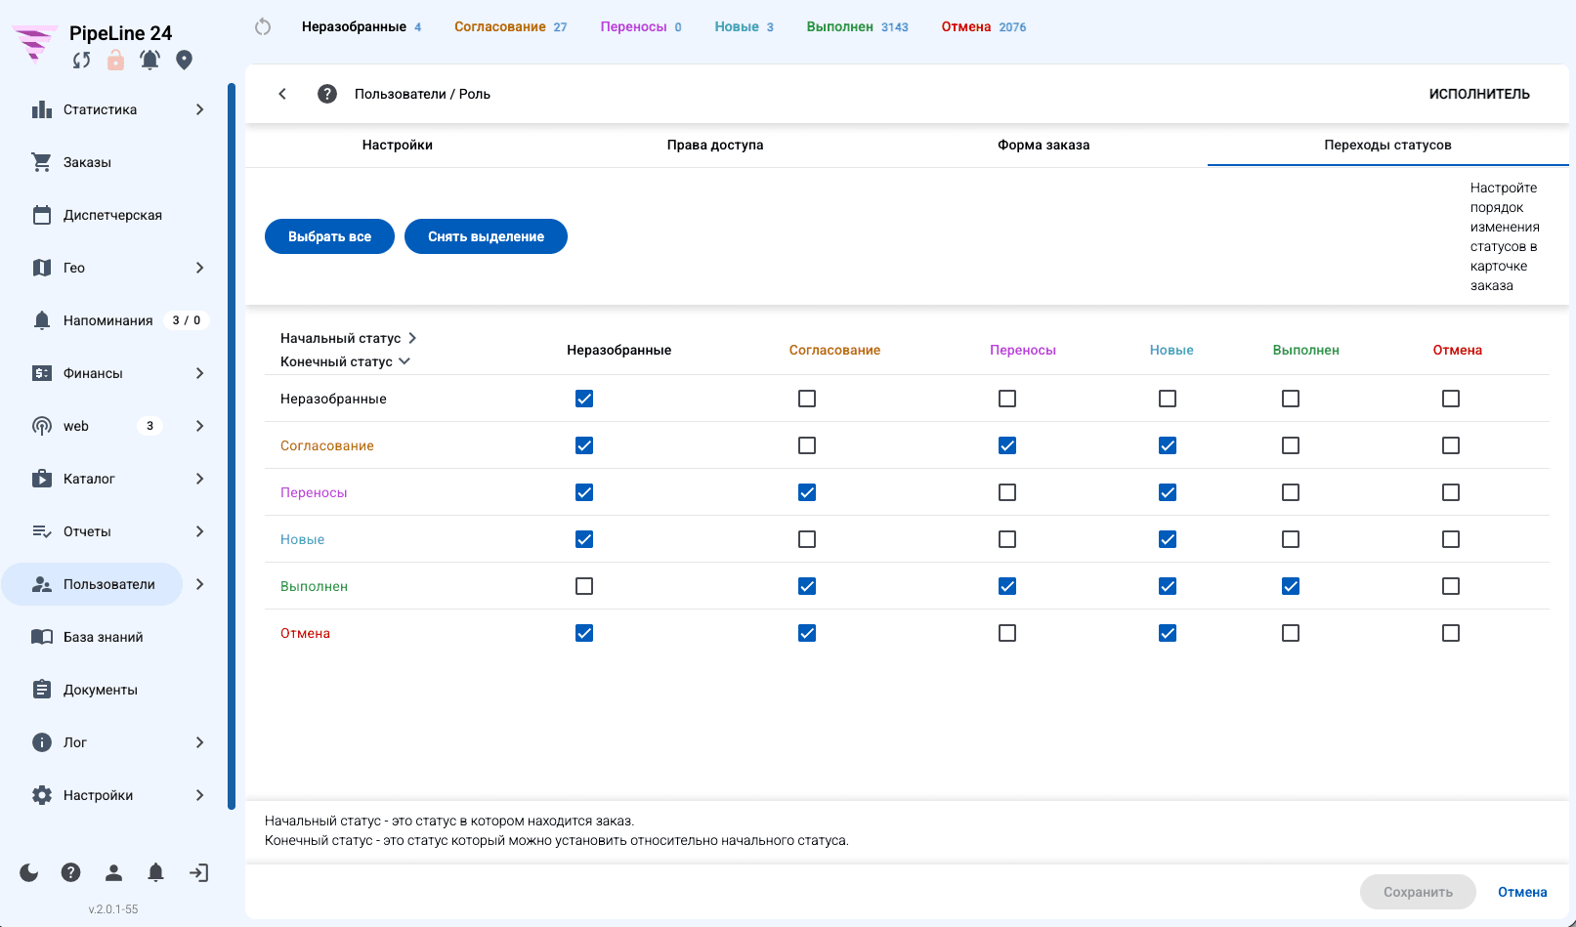
Task: Expand the Статистика sidebar submenu
Action: (x=199, y=109)
